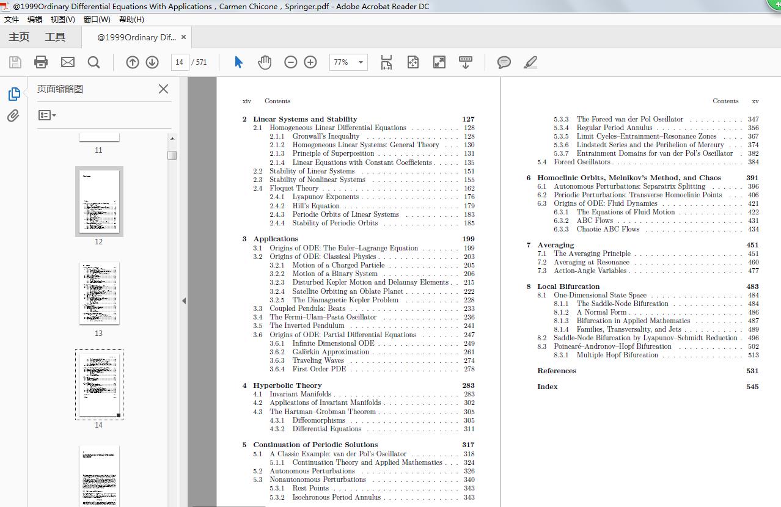Open the 编辑 menu

tap(35, 20)
